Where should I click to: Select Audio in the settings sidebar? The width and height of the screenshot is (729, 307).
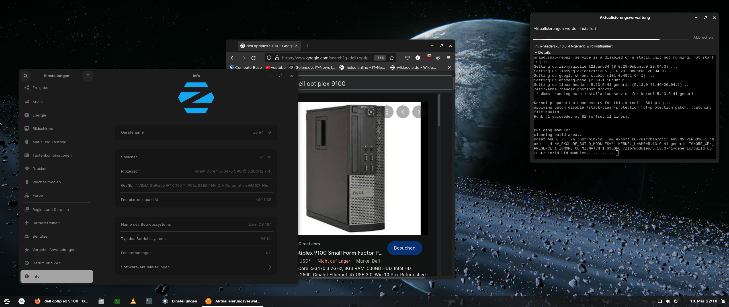(57, 102)
